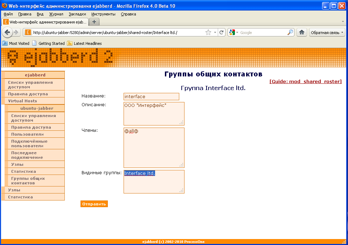Click into the Видимые группы textarea
The image size is (348, 245).
pos(154,182)
